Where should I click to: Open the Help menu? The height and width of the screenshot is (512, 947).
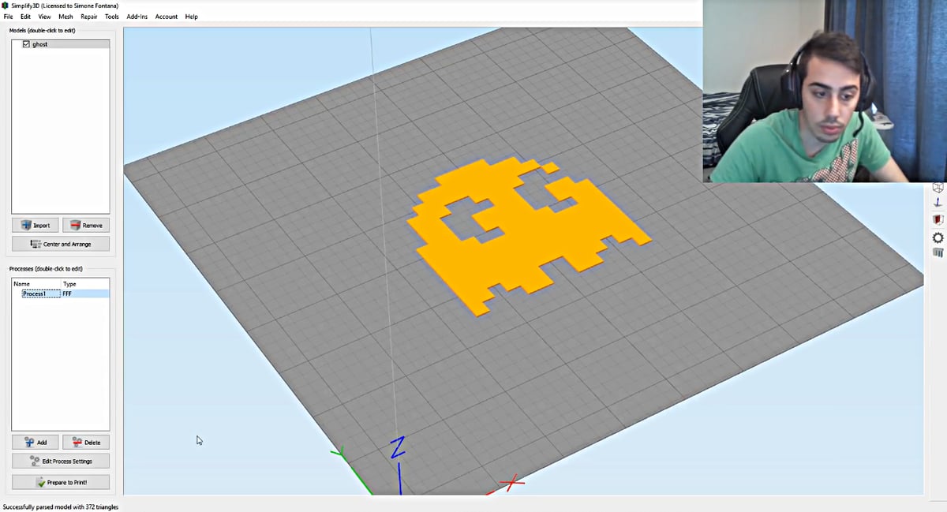pos(191,17)
